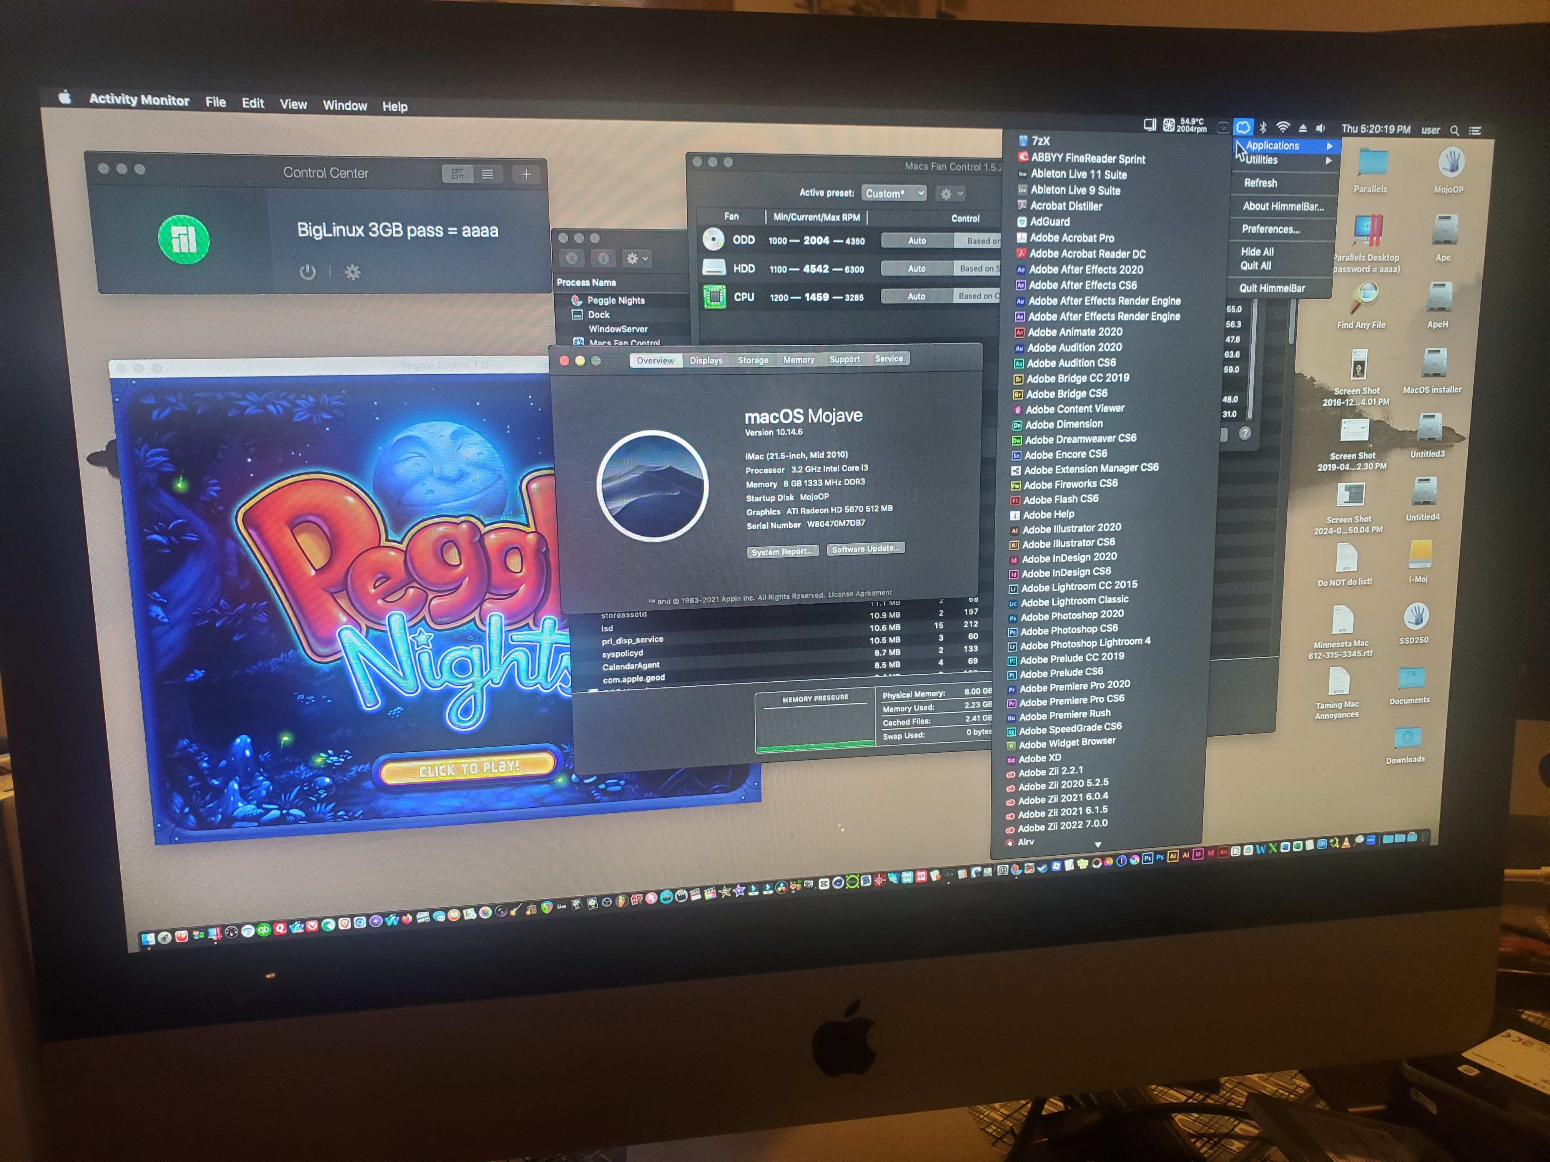Set CPU fan to sensor-based control
1550x1162 pixels.
976,296
